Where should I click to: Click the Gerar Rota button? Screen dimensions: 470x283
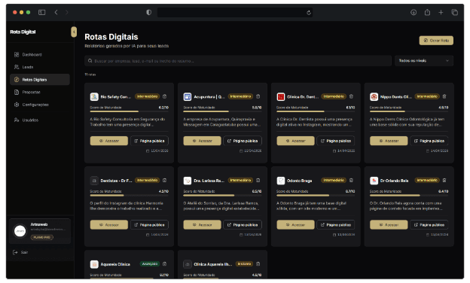[436, 41]
